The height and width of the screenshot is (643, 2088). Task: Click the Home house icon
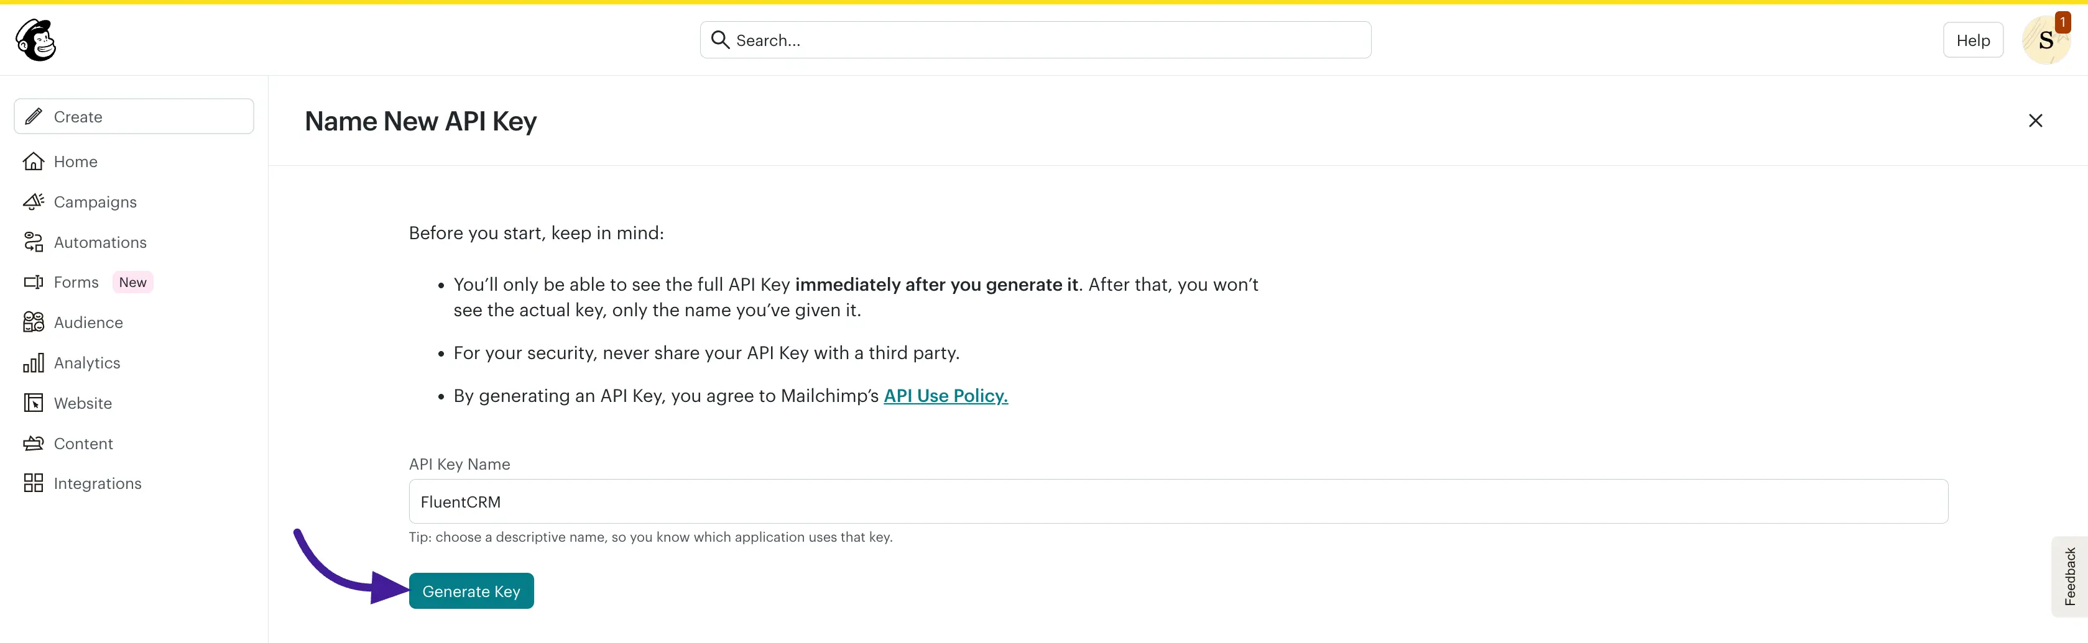coord(33,161)
